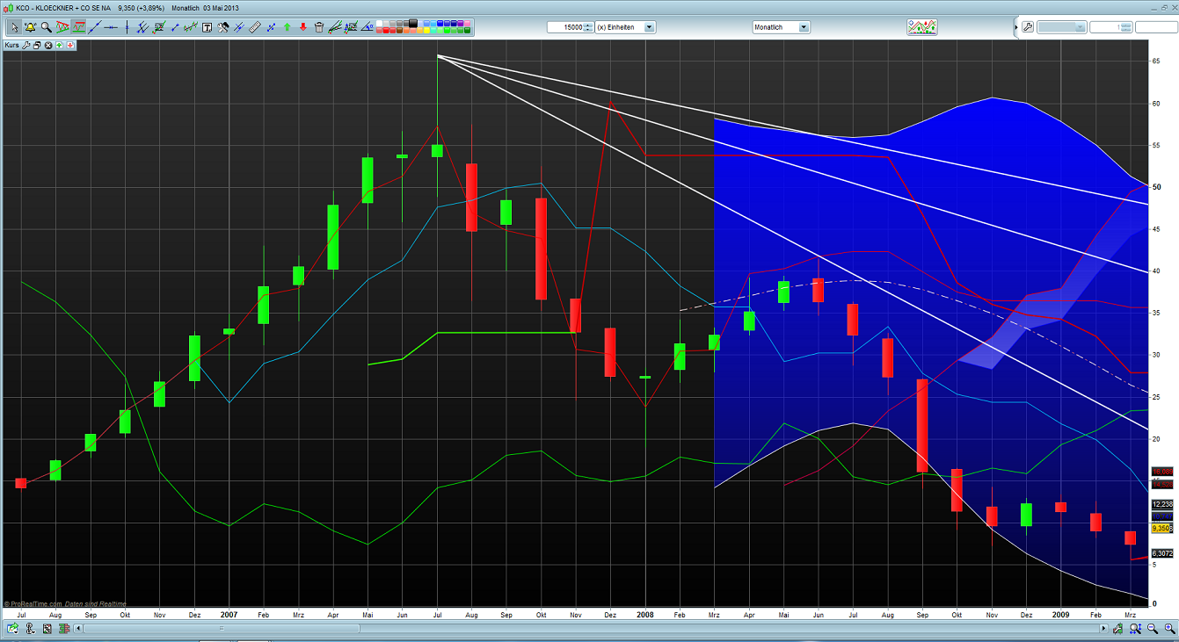Insert a green up arrow marker

(287, 27)
